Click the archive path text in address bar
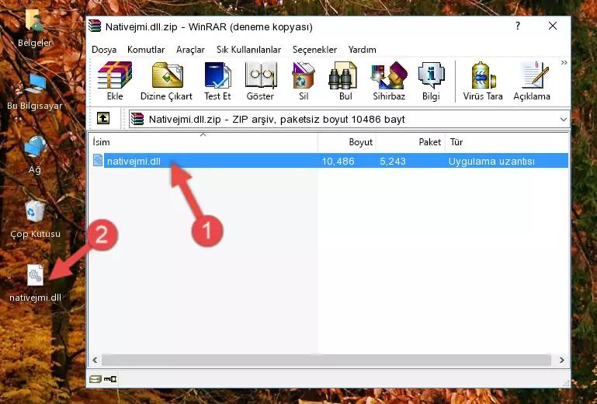This screenshot has height=404, width=597. (277, 120)
